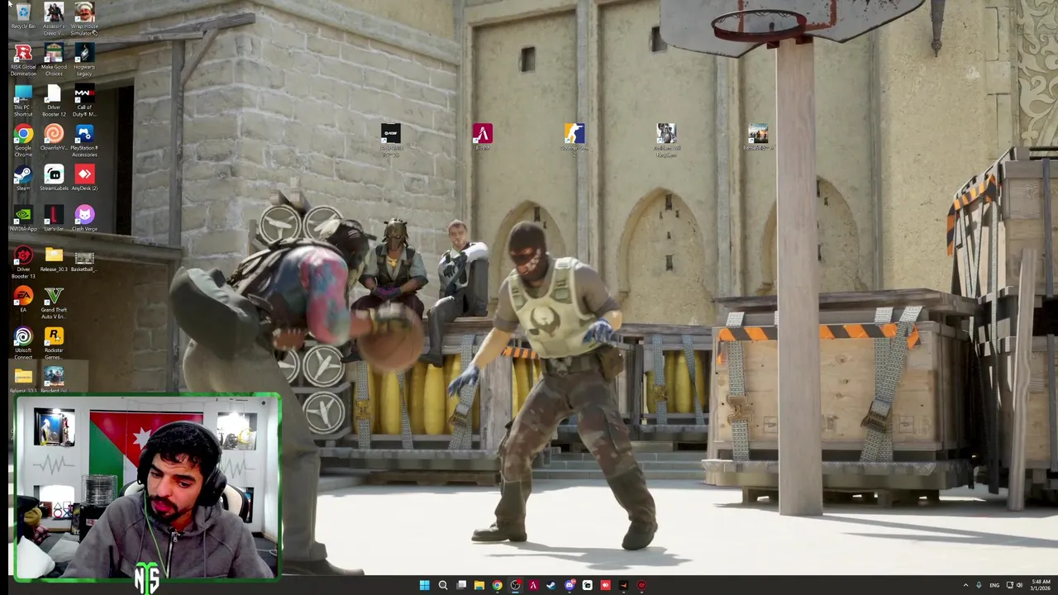Select the StreamLabels desktop shortcut
This screenshot has height=595, width=1058.
[54, 178]
